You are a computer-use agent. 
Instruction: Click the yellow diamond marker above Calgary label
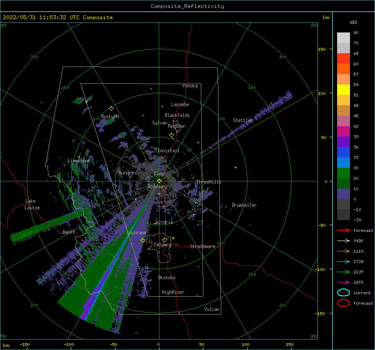click(x=165, y=240)
